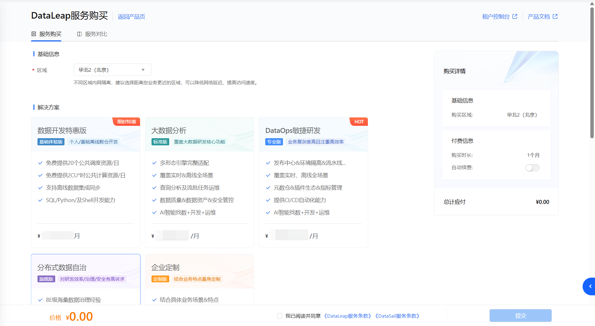Click external-link icon next to 租户控制台
The height and width of the screenshot is (326, 595).
tap(515, 17)
